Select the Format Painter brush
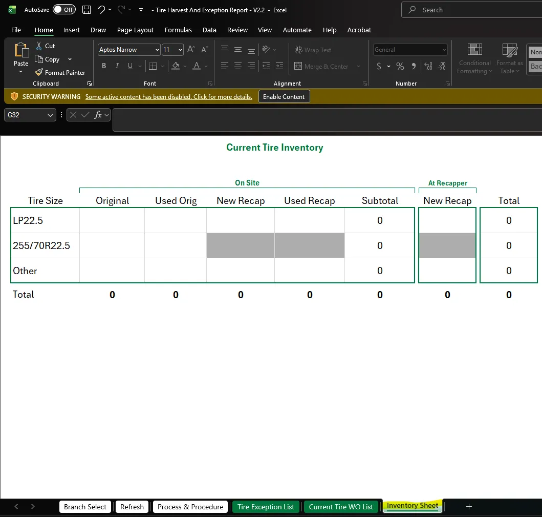The height and width of the screenshot is (517, 542). click(x=39, y=72)
